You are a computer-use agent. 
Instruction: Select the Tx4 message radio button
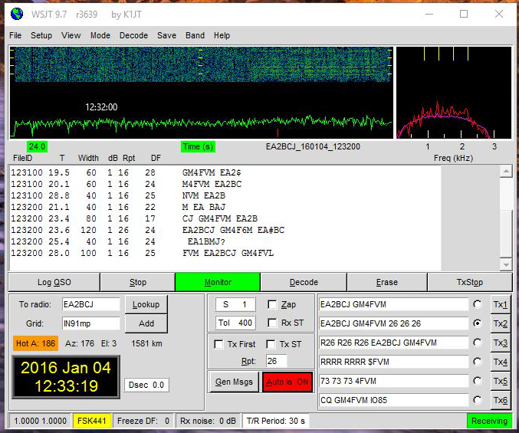point(478,362)
